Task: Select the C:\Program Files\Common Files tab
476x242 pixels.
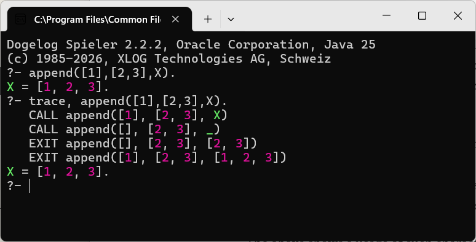Action: coord(100,19)
